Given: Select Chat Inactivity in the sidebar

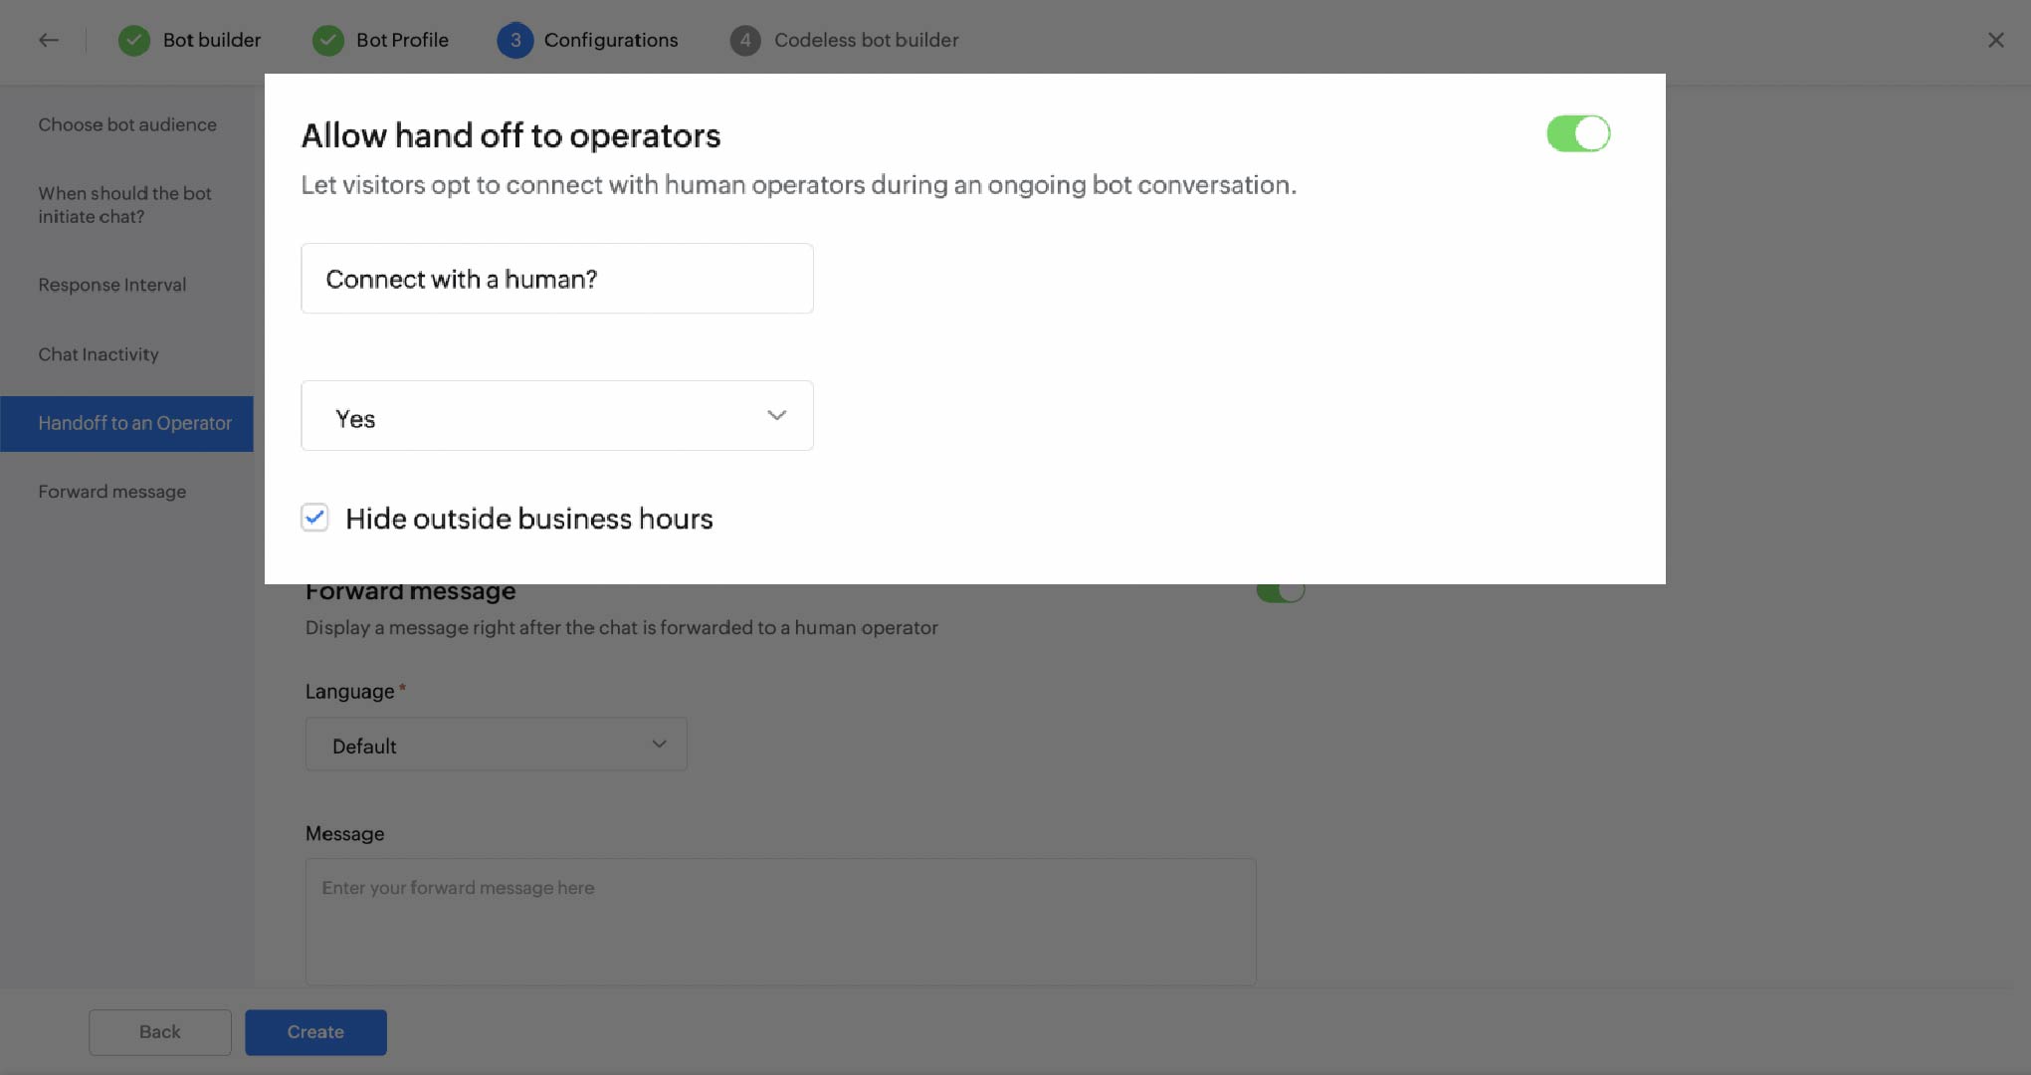Looking at the screenshot, I should (99, 354).
